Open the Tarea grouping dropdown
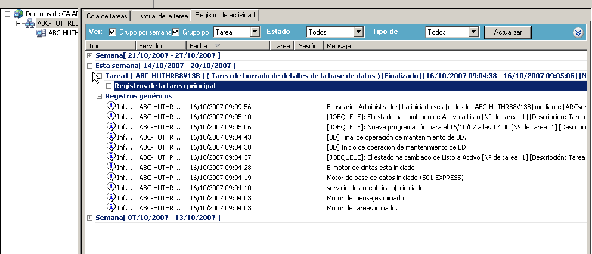Screen dimensions: 592x254 click(x=256, y=32)
